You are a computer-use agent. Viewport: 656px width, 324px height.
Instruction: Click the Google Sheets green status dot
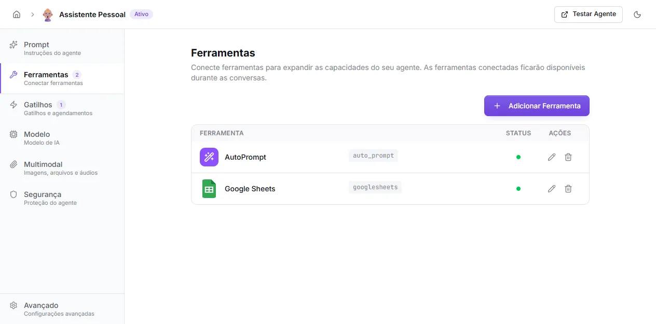518,189
